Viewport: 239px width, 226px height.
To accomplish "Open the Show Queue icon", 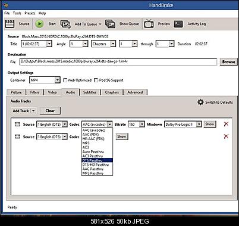I will tap(110, 24).
